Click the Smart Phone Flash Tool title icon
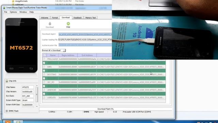This screenshot has height=123, width=218. (4, 8)
